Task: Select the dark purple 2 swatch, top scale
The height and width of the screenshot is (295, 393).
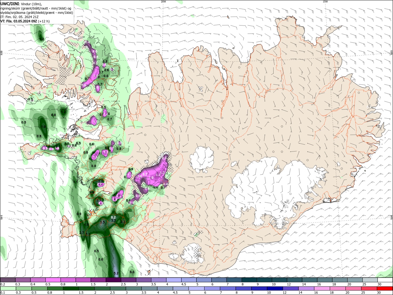Action: pyautogui.click(x=113, y=280)
